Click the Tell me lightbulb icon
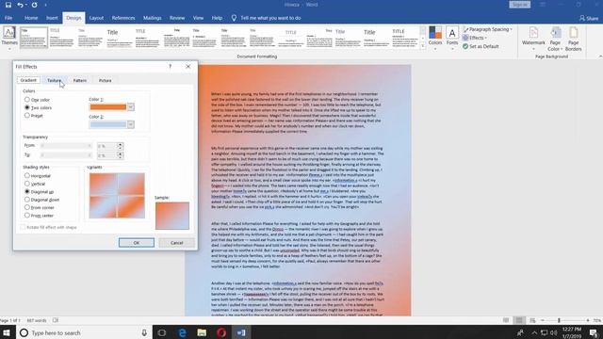 pos(234,18)
